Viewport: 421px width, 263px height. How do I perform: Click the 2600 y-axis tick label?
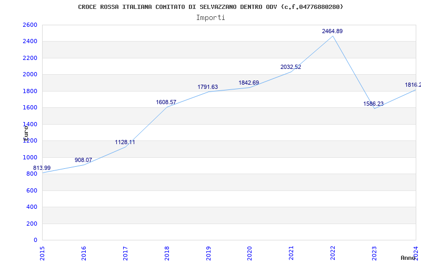coord(30,25)
